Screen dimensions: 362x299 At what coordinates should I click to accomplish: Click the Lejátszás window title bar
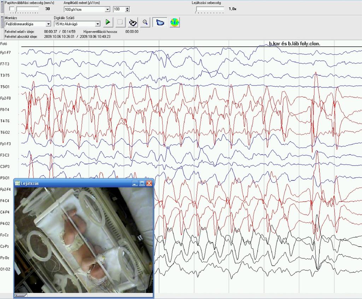[x=83, y=183]
